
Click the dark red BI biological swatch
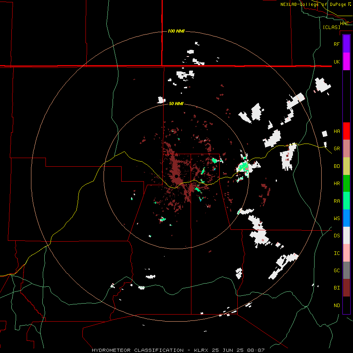click(x=346, y=288)
